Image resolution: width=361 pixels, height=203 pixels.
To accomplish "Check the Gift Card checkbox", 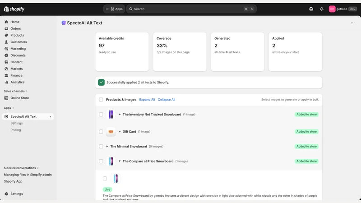I will click(101, 131).
